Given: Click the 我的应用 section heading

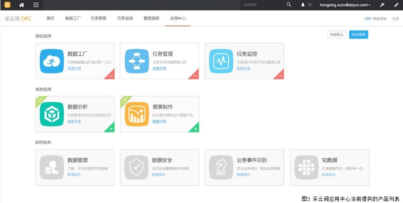Looking at the screenshot, I should [x=43, y=36].
